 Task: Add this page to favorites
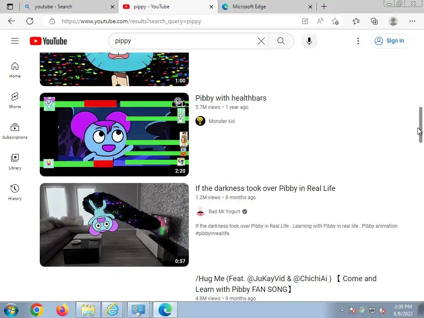tap(335, 21)
